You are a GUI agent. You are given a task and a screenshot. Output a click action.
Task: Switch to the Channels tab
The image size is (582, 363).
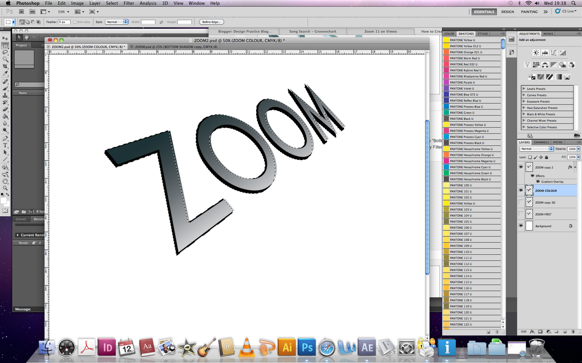tap(541, 142)
